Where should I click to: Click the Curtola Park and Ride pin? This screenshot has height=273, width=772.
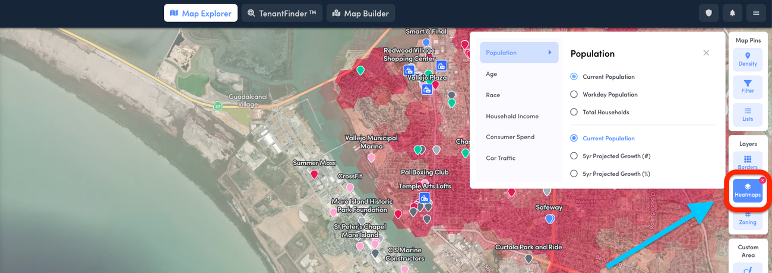point(529,258)
